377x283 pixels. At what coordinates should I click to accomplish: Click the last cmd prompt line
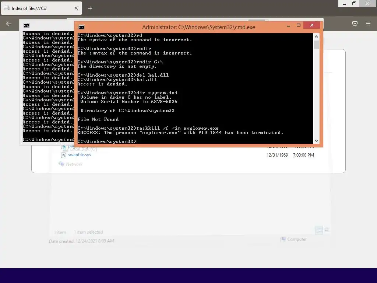[x=107, y=141]
